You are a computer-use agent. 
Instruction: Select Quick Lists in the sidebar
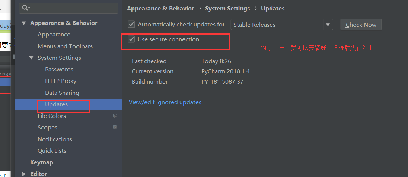click(x=52, y=151)
